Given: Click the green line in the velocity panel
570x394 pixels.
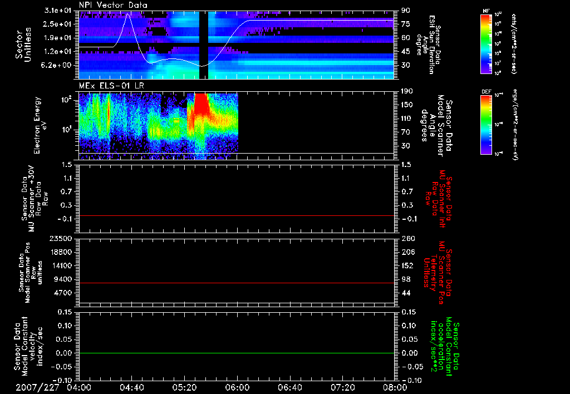Looking at the screenshot, I should point(236,353).
